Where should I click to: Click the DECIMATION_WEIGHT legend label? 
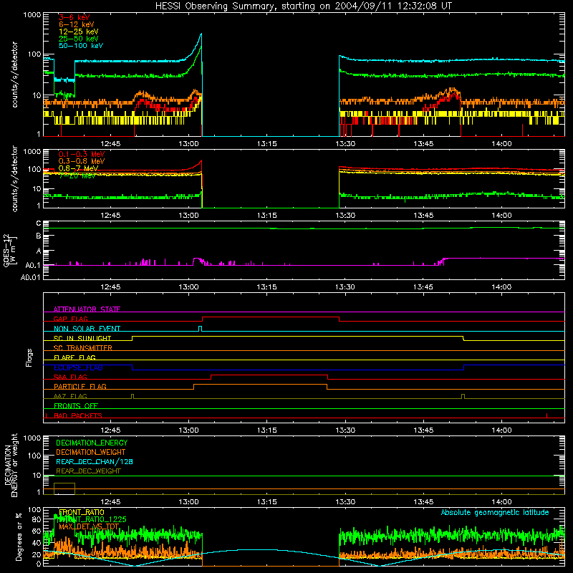pyautogui.click(x=91, y=452)
